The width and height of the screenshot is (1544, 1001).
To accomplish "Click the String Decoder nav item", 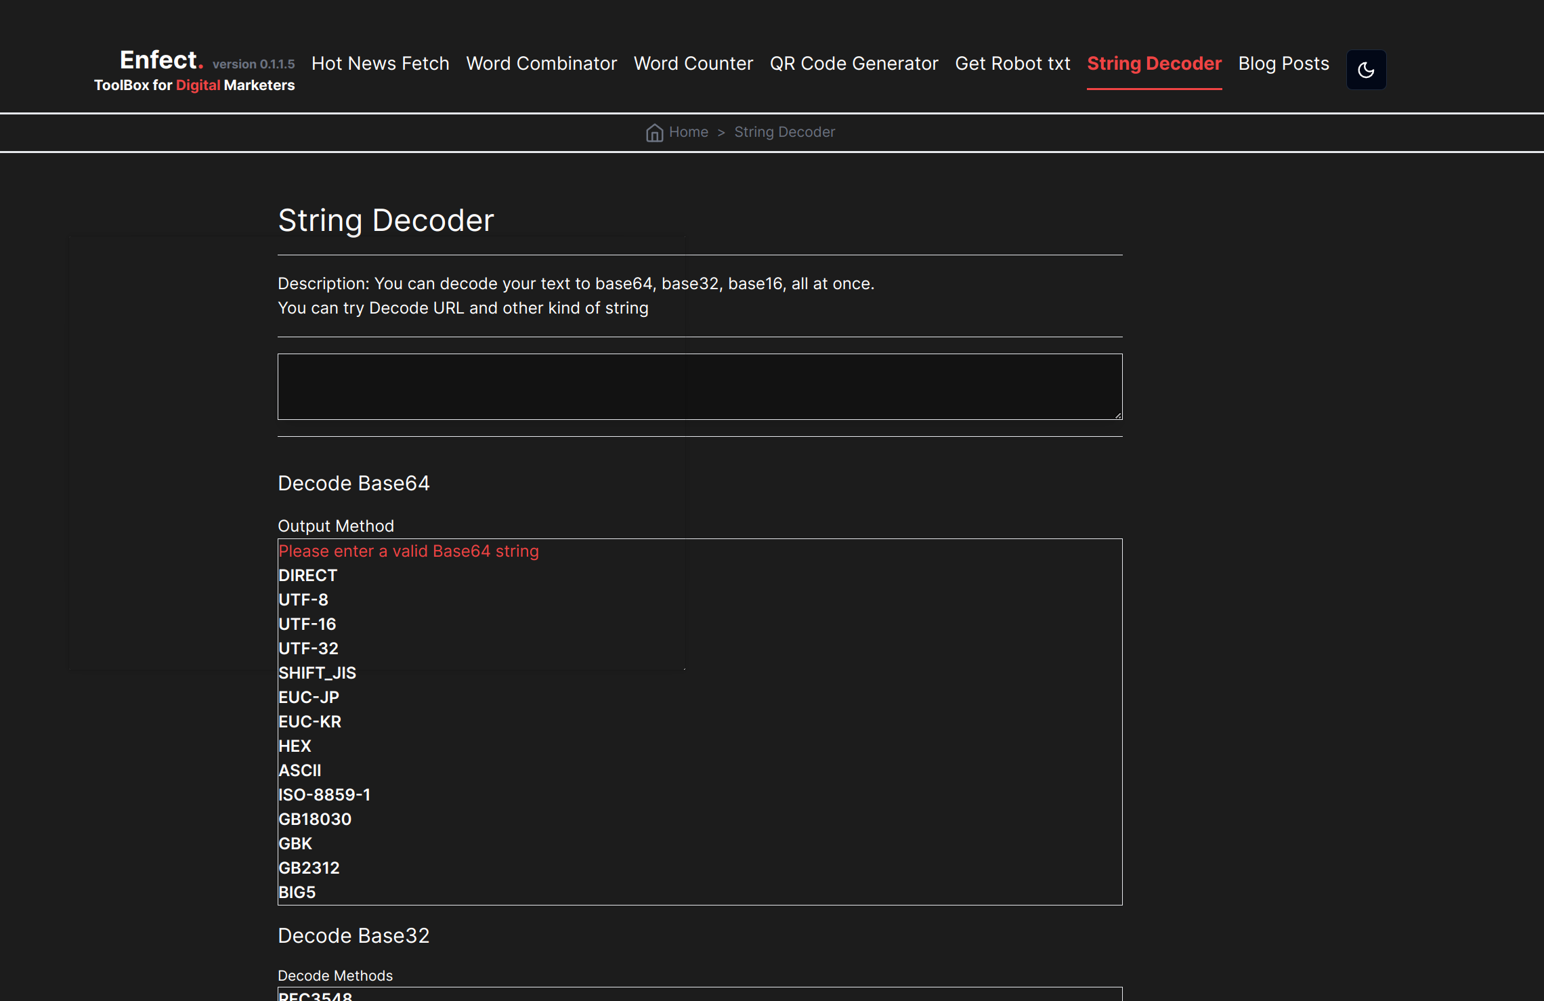I will pos(1154,63).
